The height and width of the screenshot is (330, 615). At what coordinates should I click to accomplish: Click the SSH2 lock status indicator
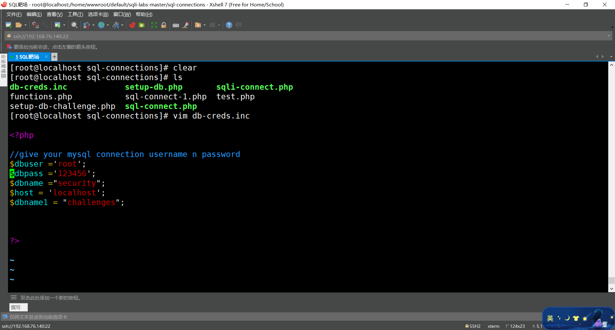(x=473, y=326)
